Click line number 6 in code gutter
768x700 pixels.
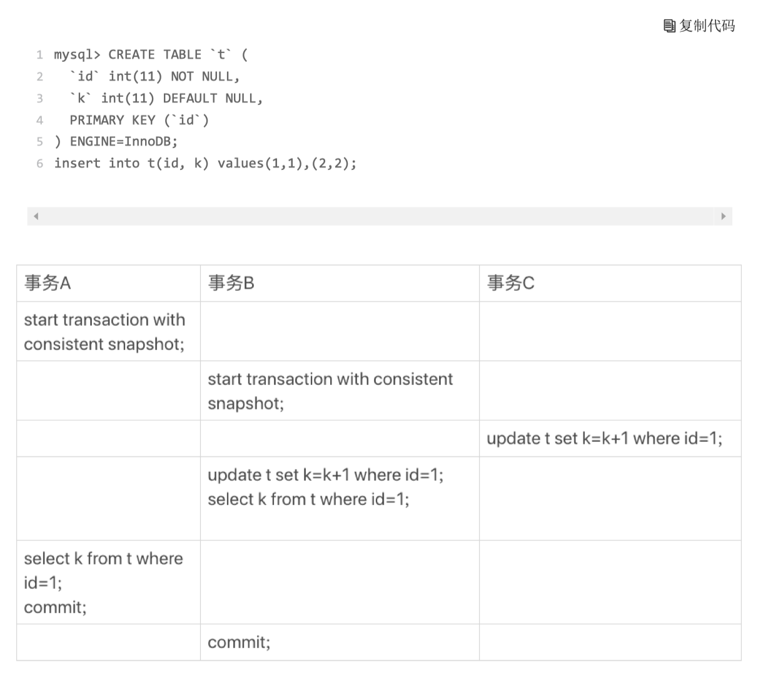40,164
